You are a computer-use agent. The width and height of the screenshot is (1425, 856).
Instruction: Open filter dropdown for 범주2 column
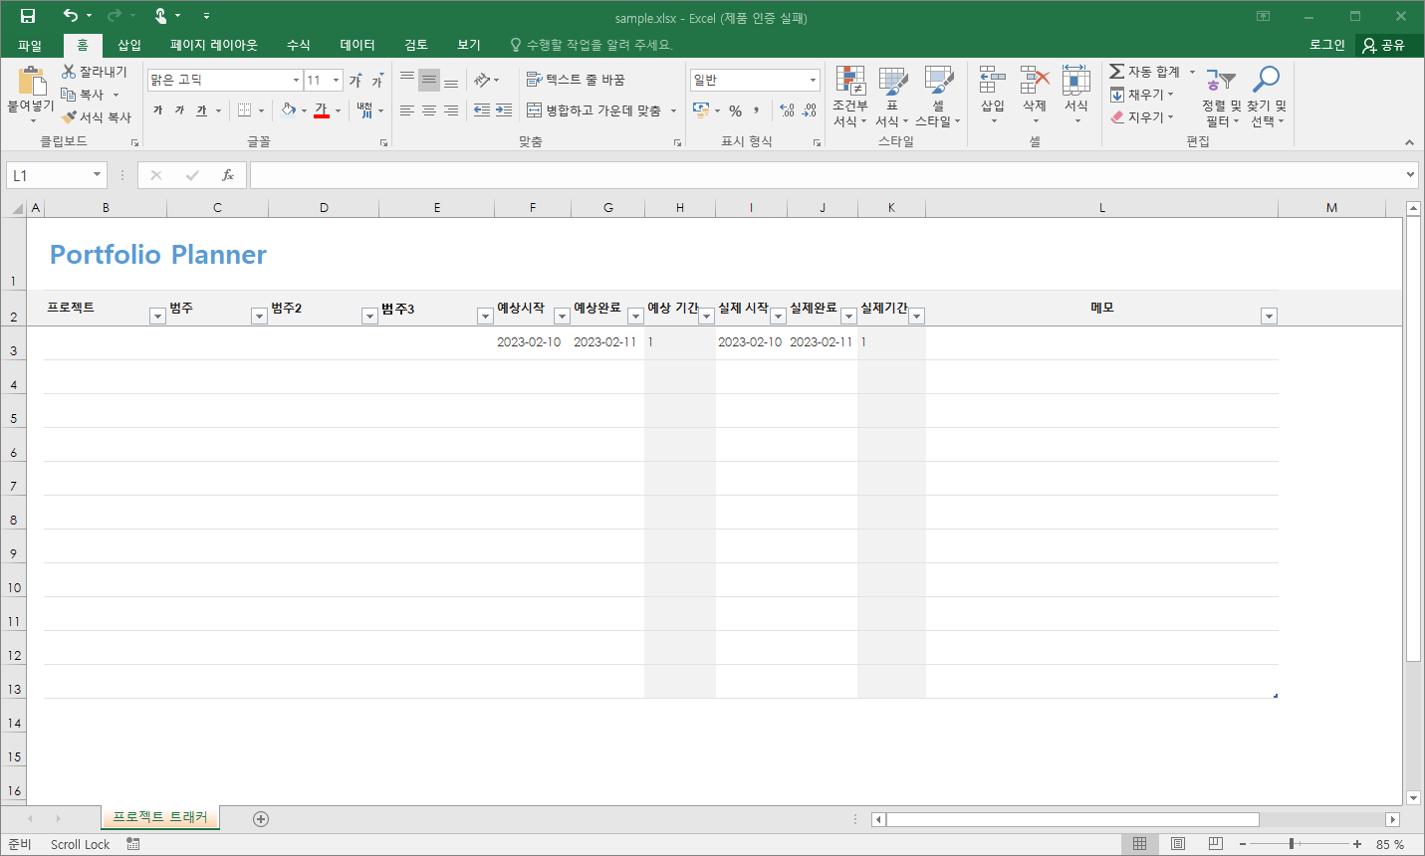pos(369,317)
